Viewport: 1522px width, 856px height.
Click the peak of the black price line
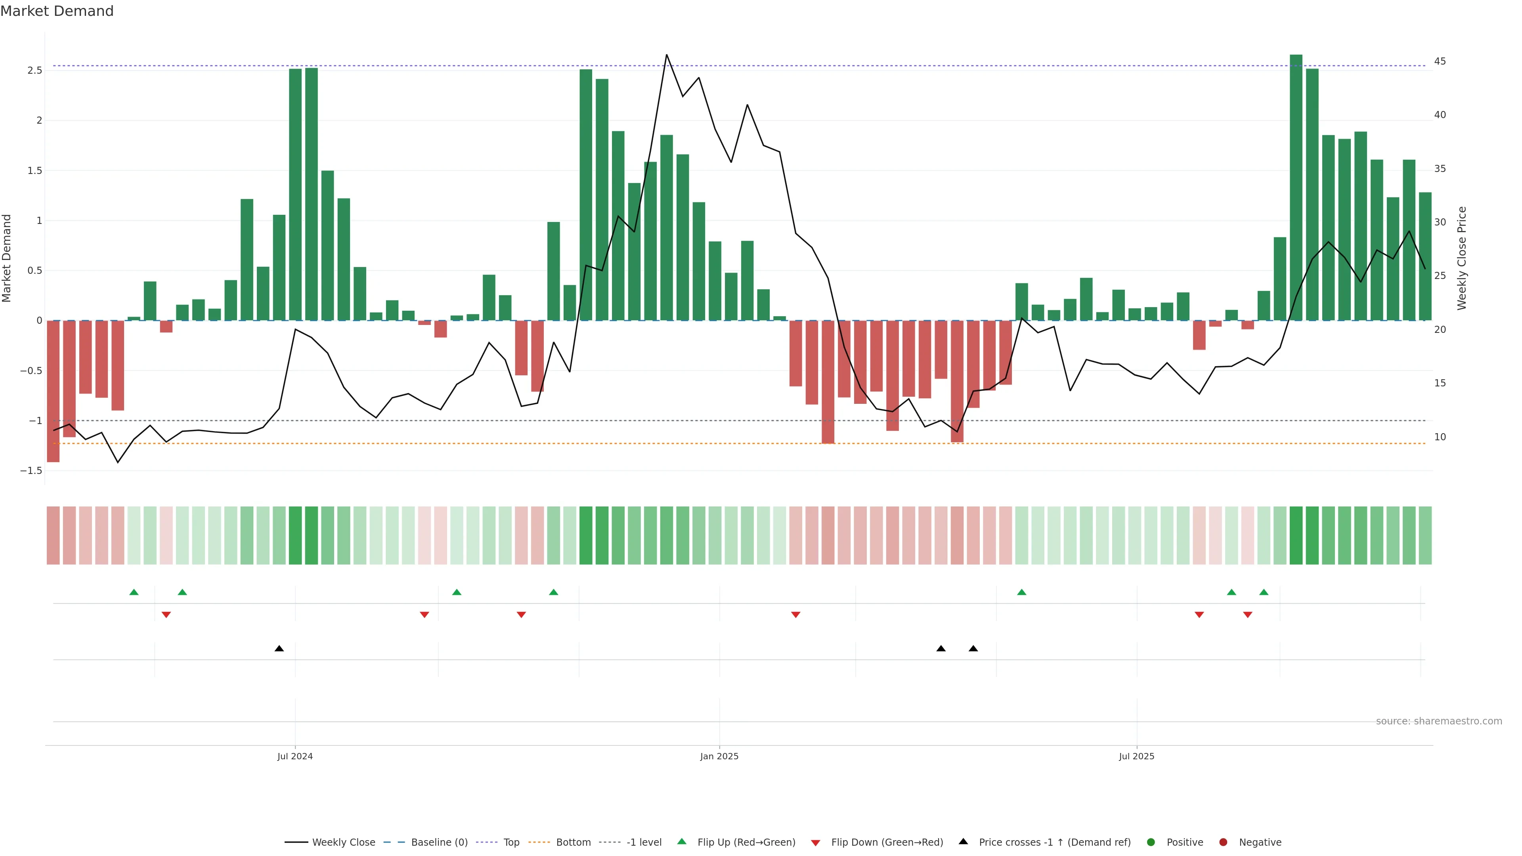click(x=666, y=55)
